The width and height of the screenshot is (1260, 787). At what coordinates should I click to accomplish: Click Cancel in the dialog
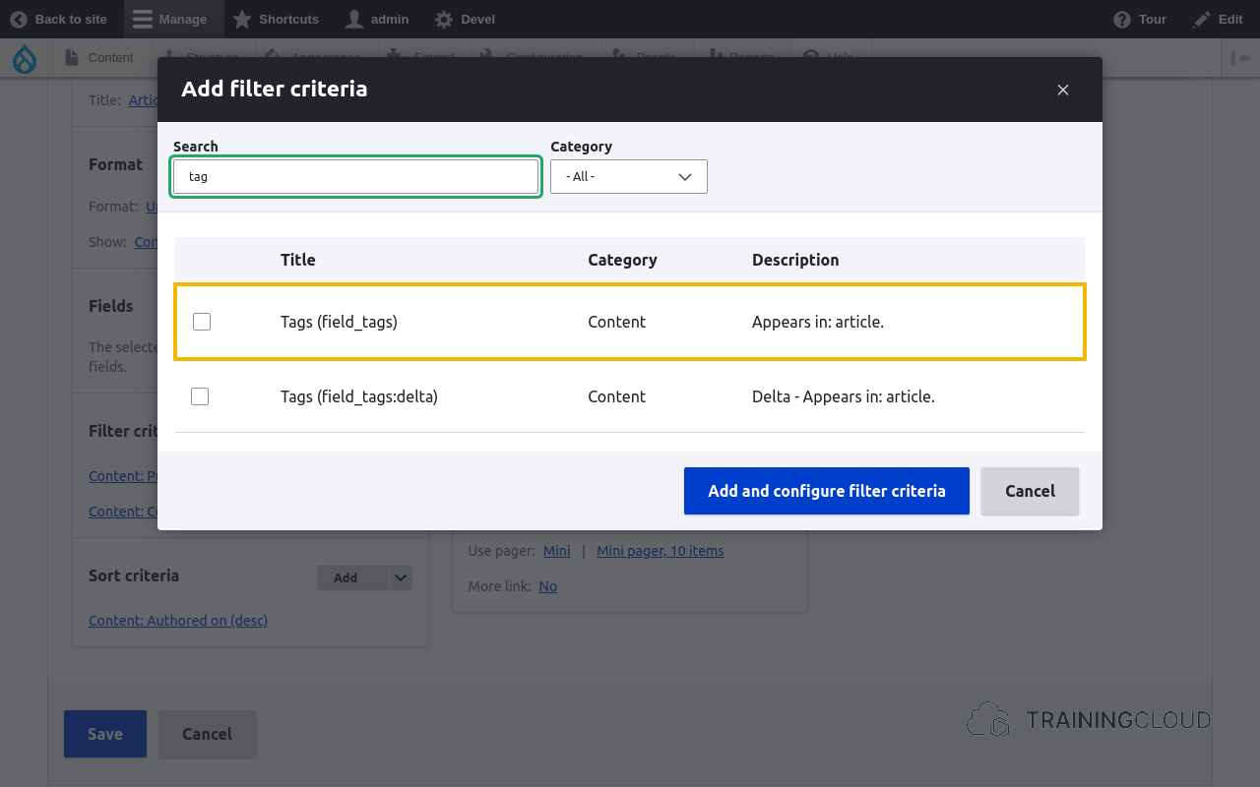pyautogui.click(x=1030, y=491)
